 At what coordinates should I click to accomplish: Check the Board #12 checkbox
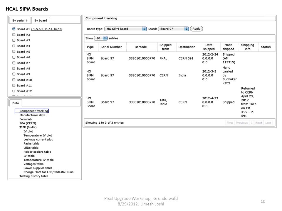[x=14, y=91]
